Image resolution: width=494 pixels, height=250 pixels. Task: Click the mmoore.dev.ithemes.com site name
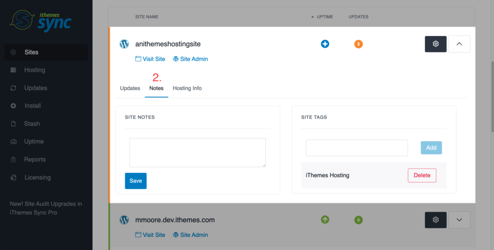[x=175, y=220]
